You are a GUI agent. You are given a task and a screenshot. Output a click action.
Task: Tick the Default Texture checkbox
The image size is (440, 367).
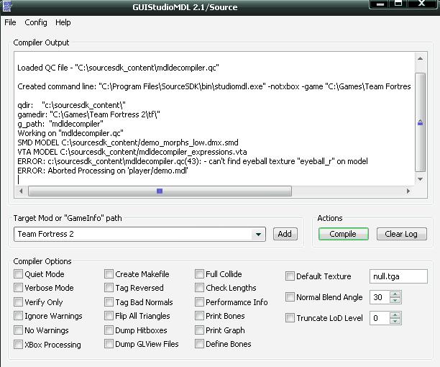point(290,276)
